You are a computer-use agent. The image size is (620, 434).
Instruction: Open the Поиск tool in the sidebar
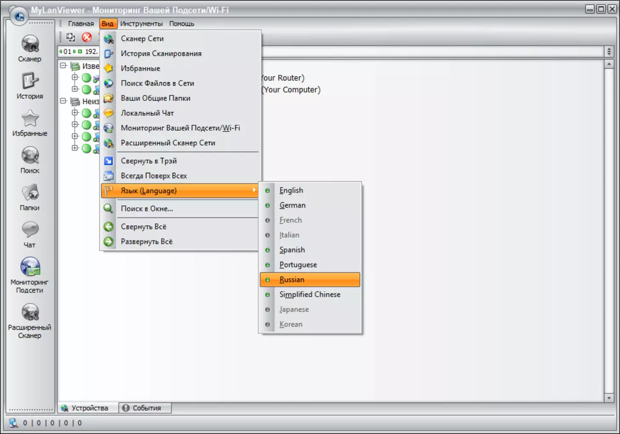(x=30, y=160)
